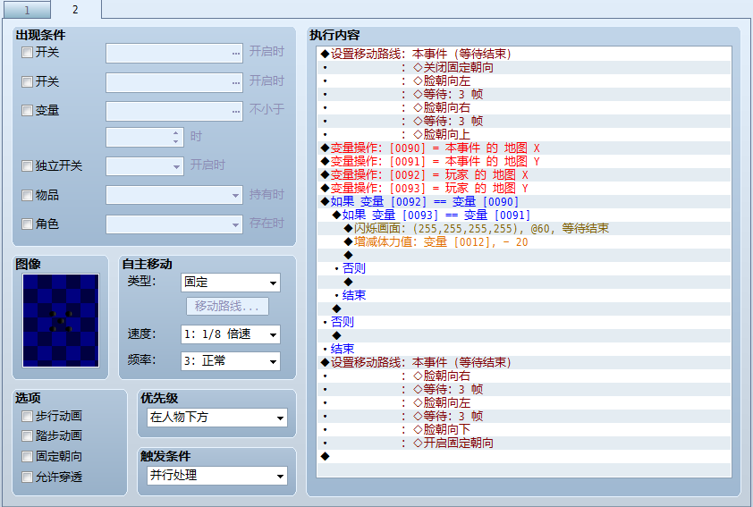Select the 脸朝向上 route line
The width and height of the screenshot is (753, 507).
tap(524, 134)
